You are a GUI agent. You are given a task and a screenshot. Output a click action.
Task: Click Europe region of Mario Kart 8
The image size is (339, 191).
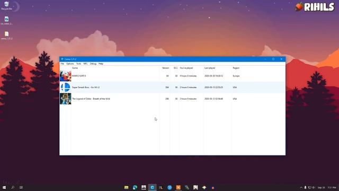(x=236, y=76)
